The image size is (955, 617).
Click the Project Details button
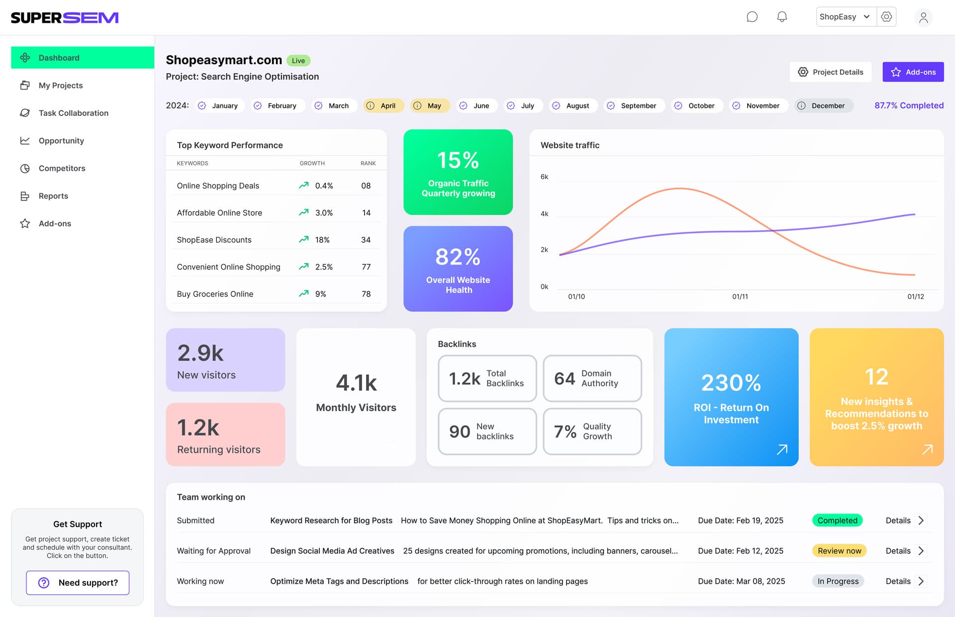coord(830,72)
